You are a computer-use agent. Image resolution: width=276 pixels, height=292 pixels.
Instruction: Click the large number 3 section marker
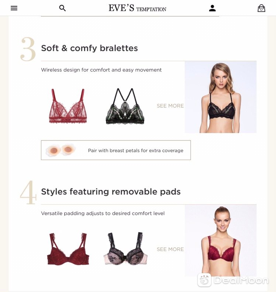(x=28, y=49)
